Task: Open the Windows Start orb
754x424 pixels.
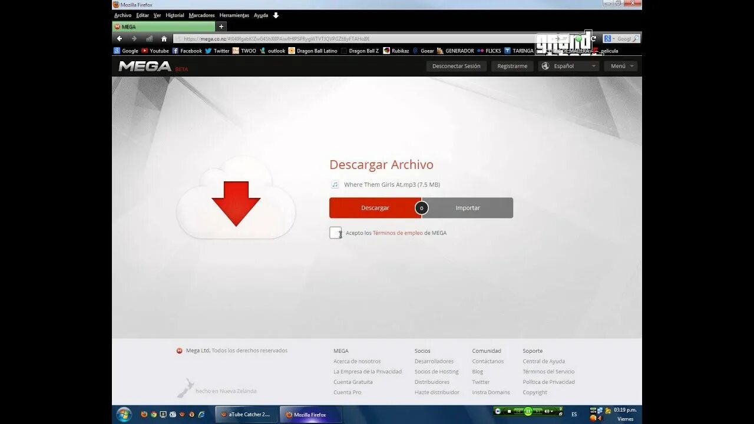Action: click(x=124, y=414)
